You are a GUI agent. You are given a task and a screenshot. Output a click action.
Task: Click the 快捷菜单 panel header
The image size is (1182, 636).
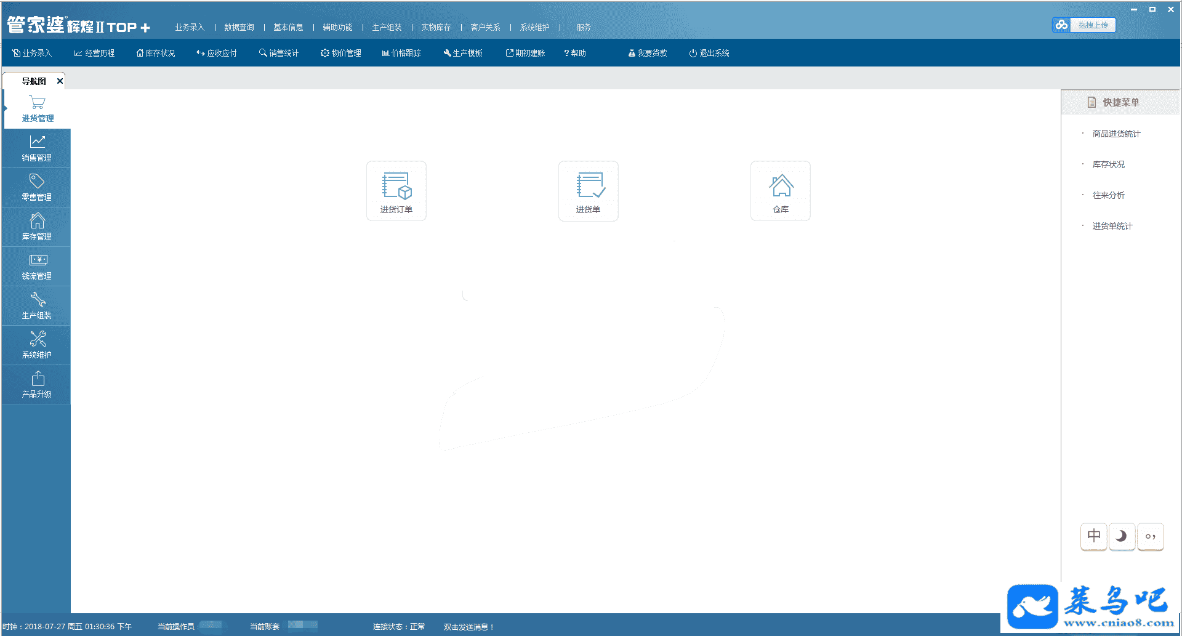(x=1120, y=102)
